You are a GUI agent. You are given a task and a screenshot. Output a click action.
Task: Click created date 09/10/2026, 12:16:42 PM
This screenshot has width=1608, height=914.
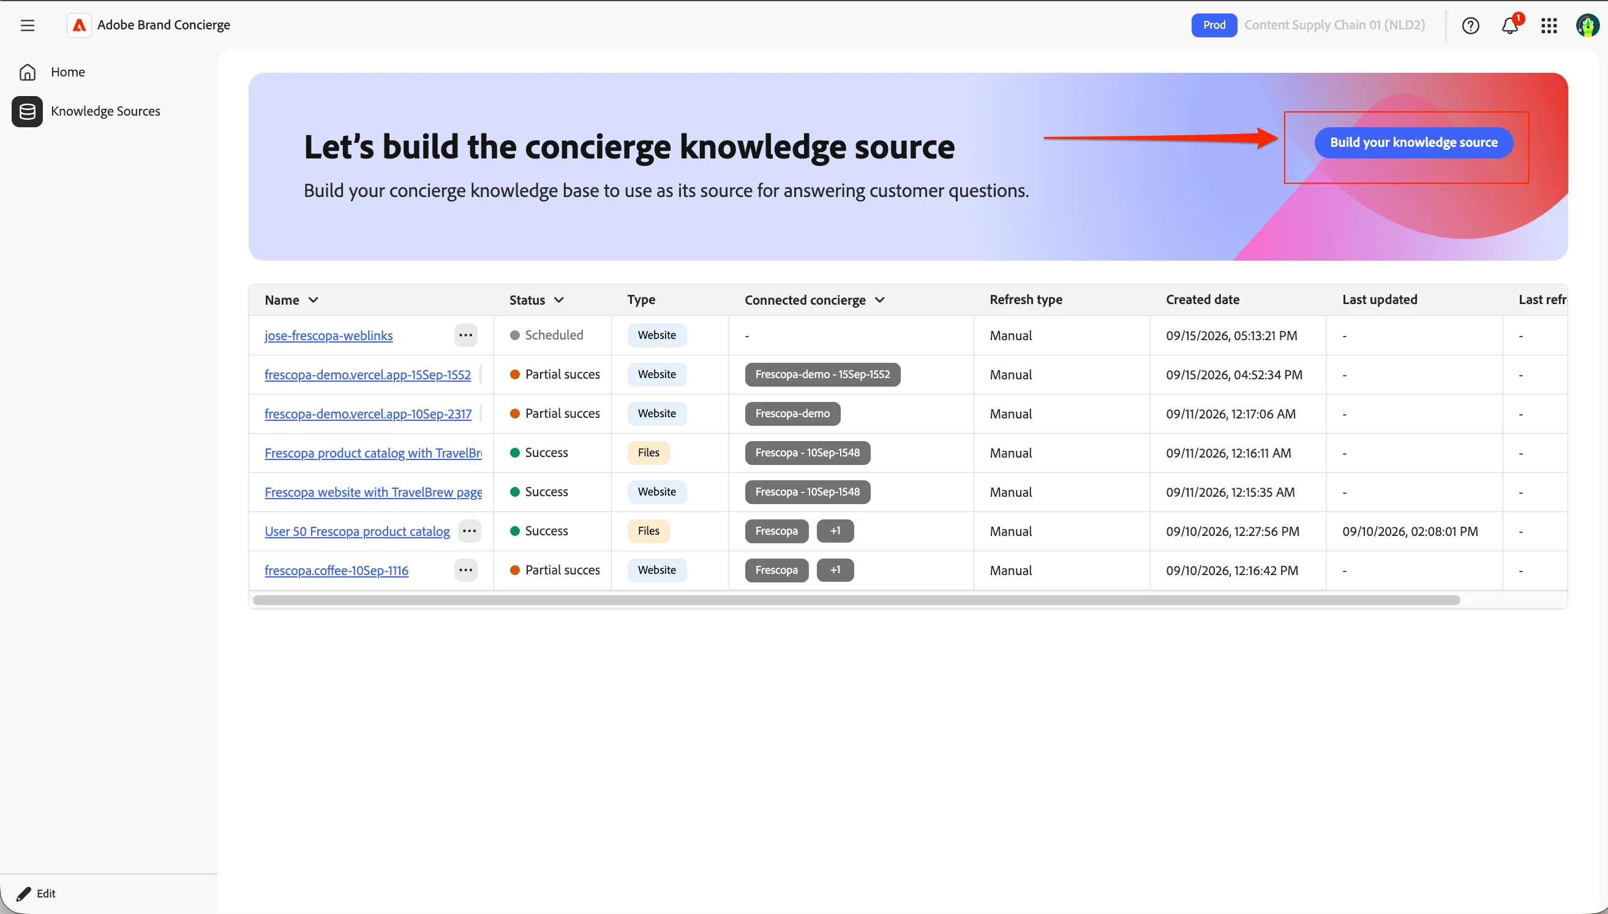[1233, 571]
